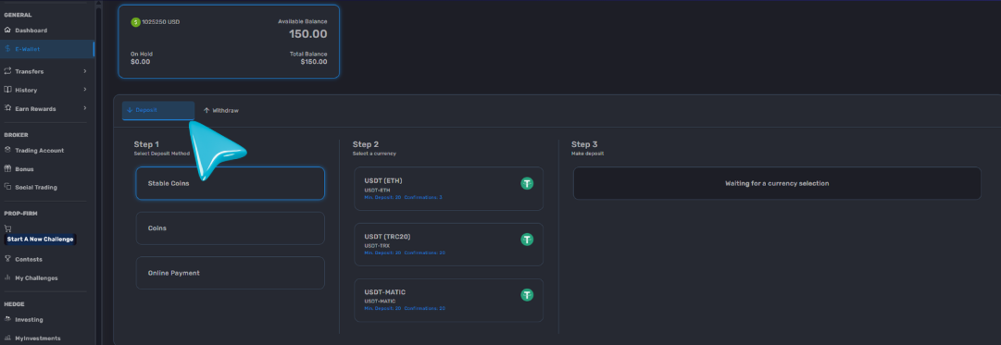Click the My Challenges bar chart icon
1001x345 pixels.
pyautogui.click(x=7, y=277)
